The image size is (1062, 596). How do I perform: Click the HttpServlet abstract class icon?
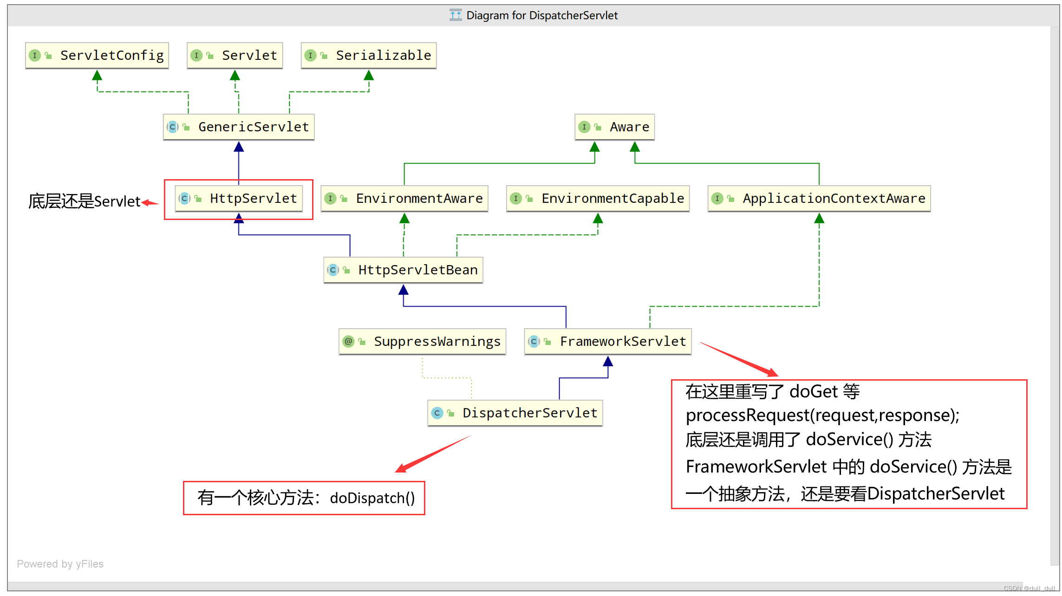(185, 199)
